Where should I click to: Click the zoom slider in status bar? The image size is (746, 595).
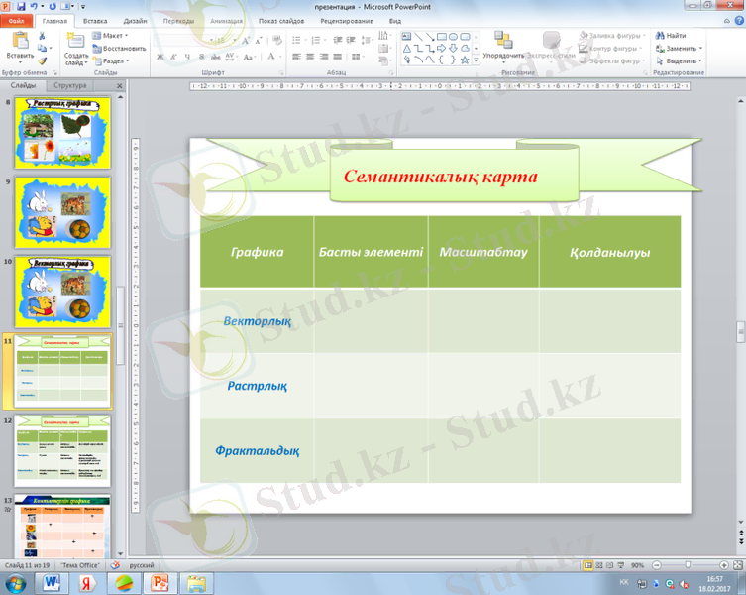pos(688,564)
